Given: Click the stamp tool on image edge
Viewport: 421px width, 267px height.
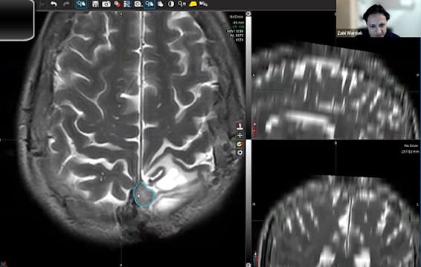Looking at the screenshot, I should (240, 127).
